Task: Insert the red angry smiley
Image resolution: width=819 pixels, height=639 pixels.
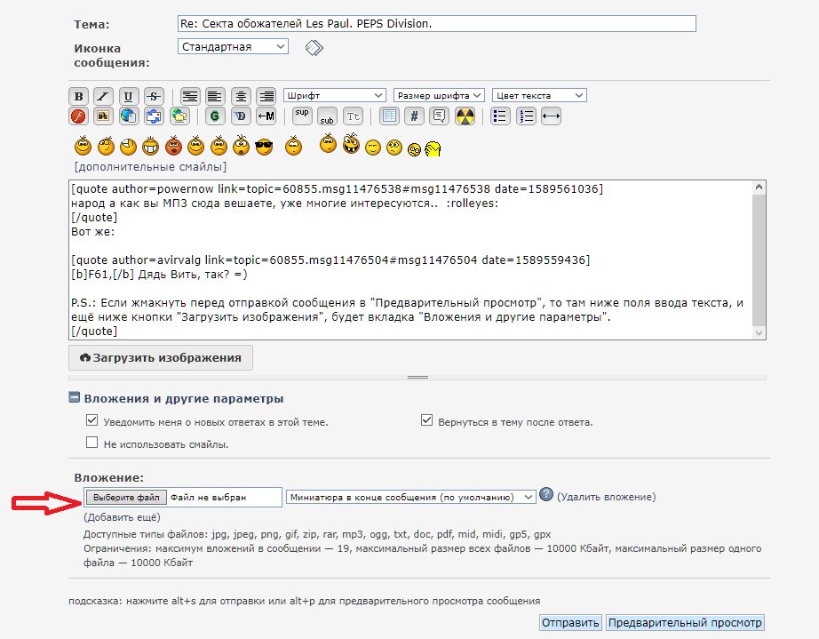Action: (x=173, y=147)
